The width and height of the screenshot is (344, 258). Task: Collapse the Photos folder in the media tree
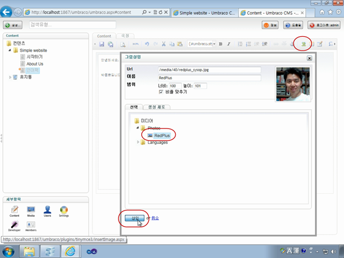coord(138,128)
